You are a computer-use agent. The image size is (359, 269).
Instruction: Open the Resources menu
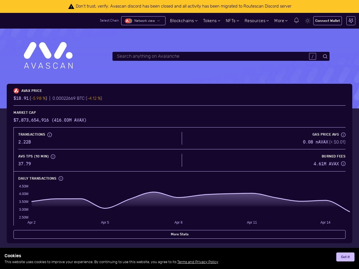pos(256,21)
